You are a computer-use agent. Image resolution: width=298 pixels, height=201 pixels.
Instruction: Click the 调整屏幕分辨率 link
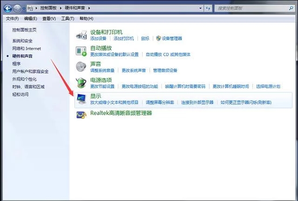pos(160,102)
